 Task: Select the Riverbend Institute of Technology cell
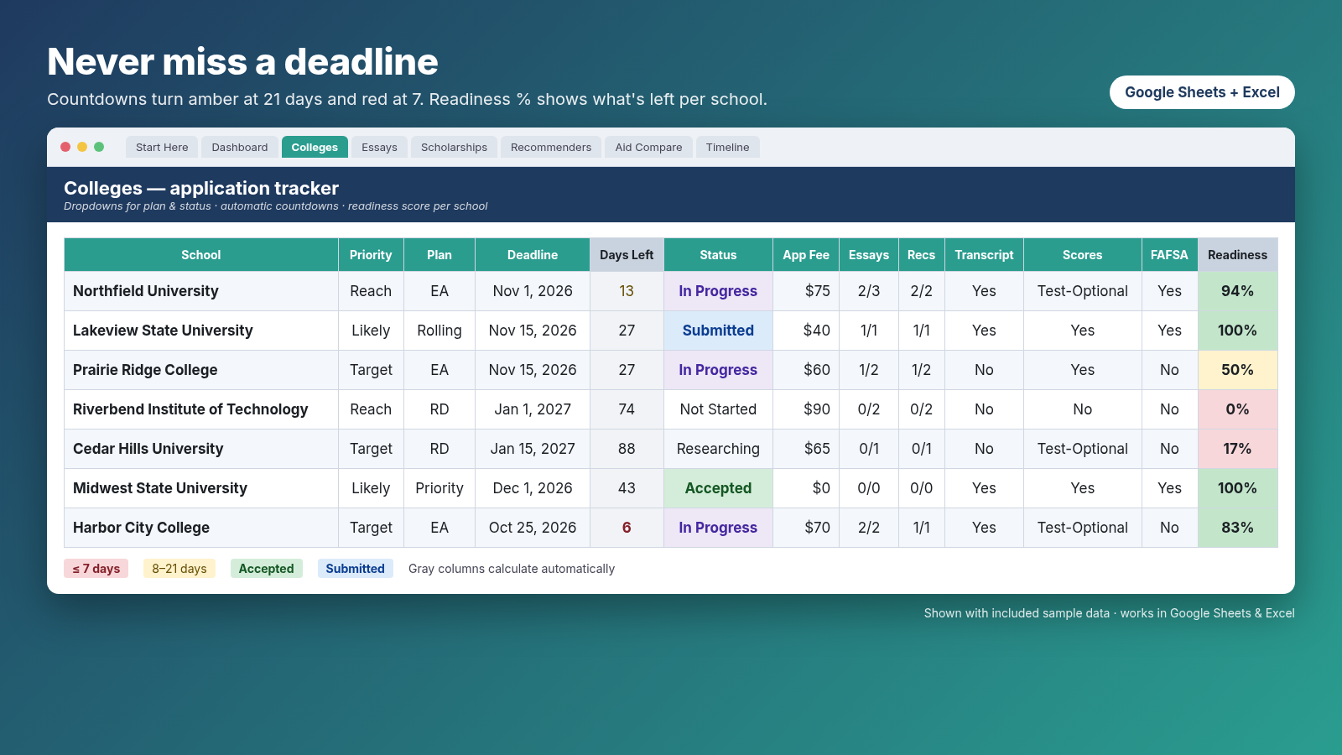(x=201, y=409)
